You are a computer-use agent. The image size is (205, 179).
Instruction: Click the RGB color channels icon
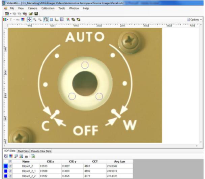click(x=5, y=20)
